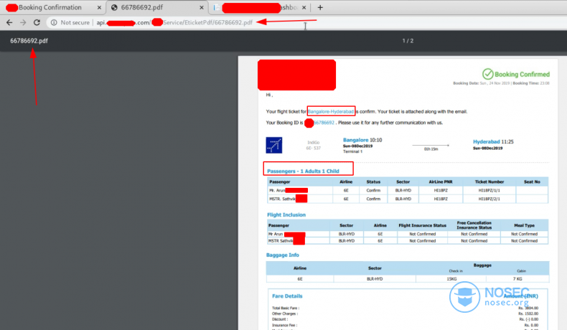Go forward using the browser forward arrow
The image size is (567, 330).
23,22
